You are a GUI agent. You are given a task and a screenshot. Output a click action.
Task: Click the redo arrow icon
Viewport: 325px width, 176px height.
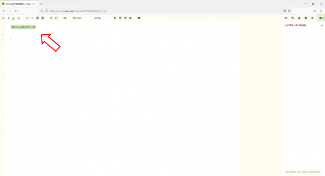pyautogui.click(x=56, y=18)
